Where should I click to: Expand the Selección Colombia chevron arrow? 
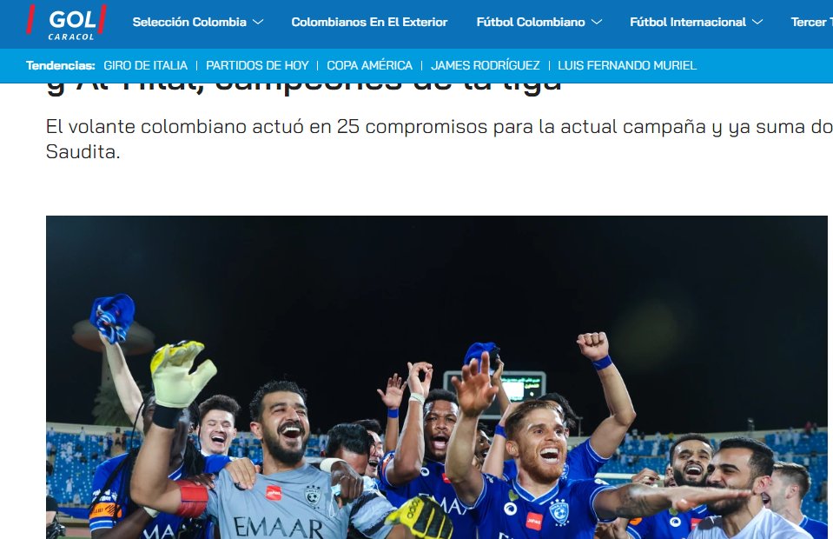coord(258,23)
